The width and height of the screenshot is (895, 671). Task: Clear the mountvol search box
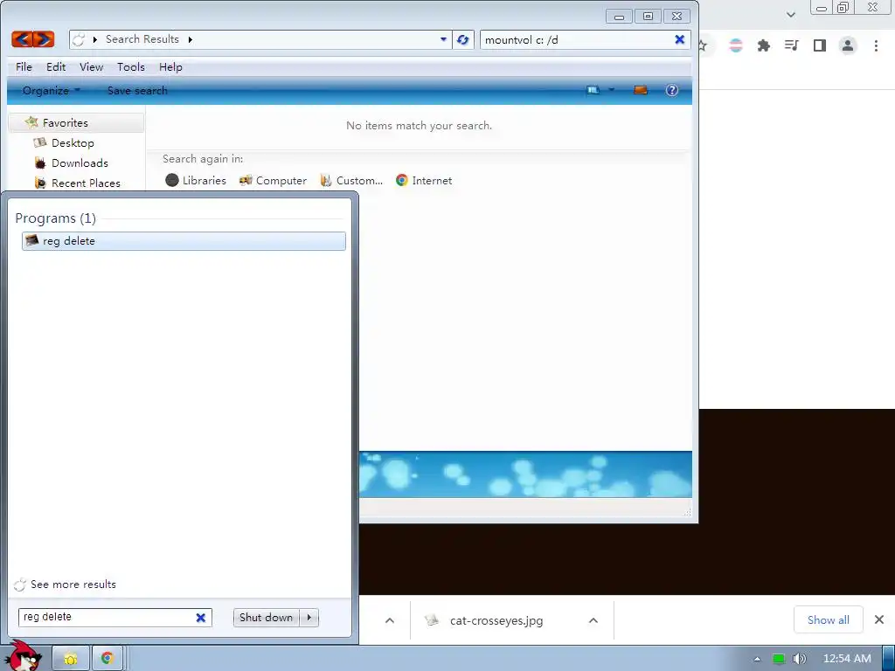click(679, 39)
